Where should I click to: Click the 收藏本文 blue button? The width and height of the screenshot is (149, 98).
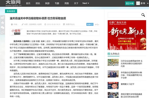coord(90,24)
